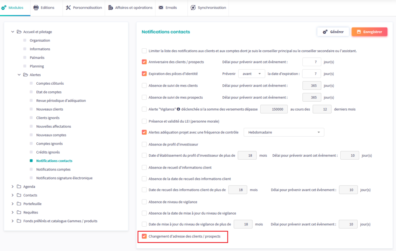Click the envelope icon beside Emails
The image size is (396, 251).
click(x=160, y=8)
